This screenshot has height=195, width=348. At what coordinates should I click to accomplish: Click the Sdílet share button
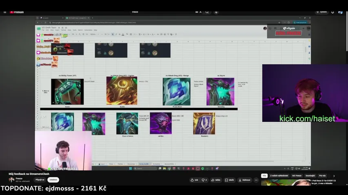click(216, 180)
